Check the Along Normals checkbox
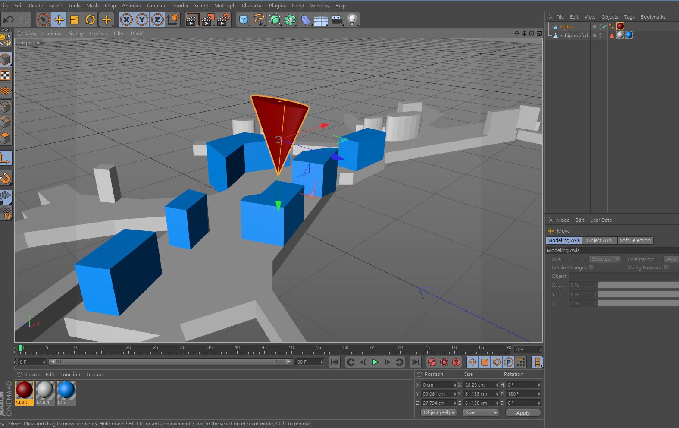Image resolution: width=679 pixels, height=428 pixels. [666, 267]
